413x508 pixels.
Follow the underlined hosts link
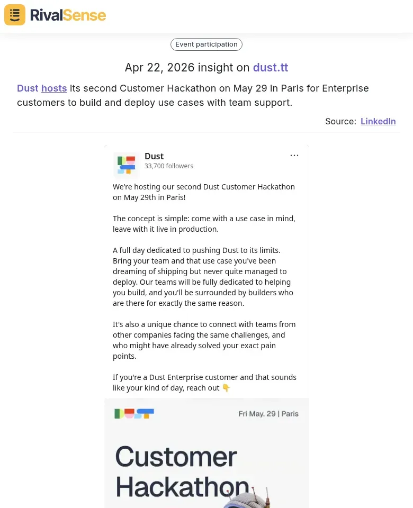coord(54,88)
